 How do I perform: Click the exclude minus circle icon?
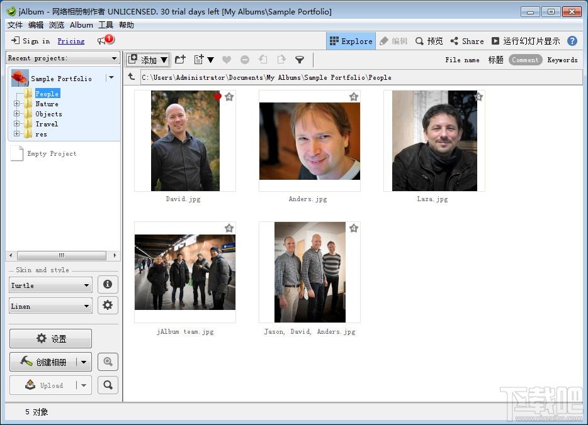pyautogui.click(x=244, y=60)
